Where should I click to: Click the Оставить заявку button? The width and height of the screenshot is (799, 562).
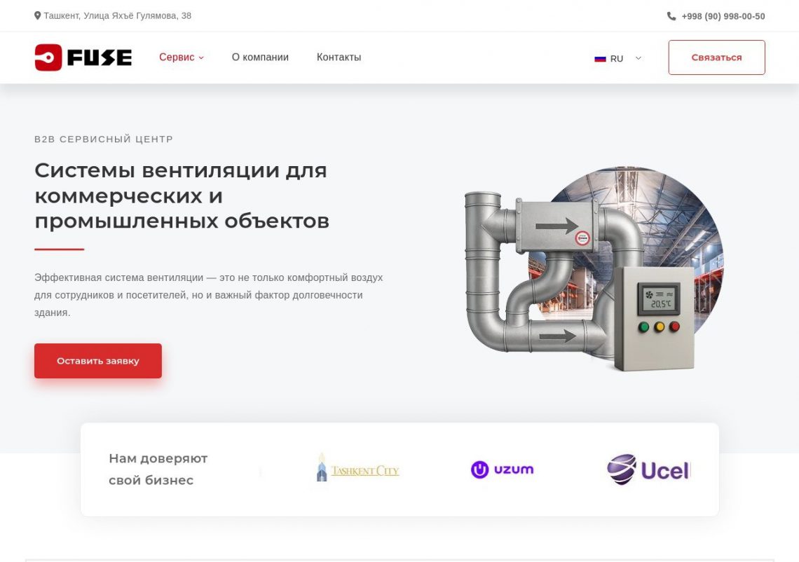(x=98, y=361)
